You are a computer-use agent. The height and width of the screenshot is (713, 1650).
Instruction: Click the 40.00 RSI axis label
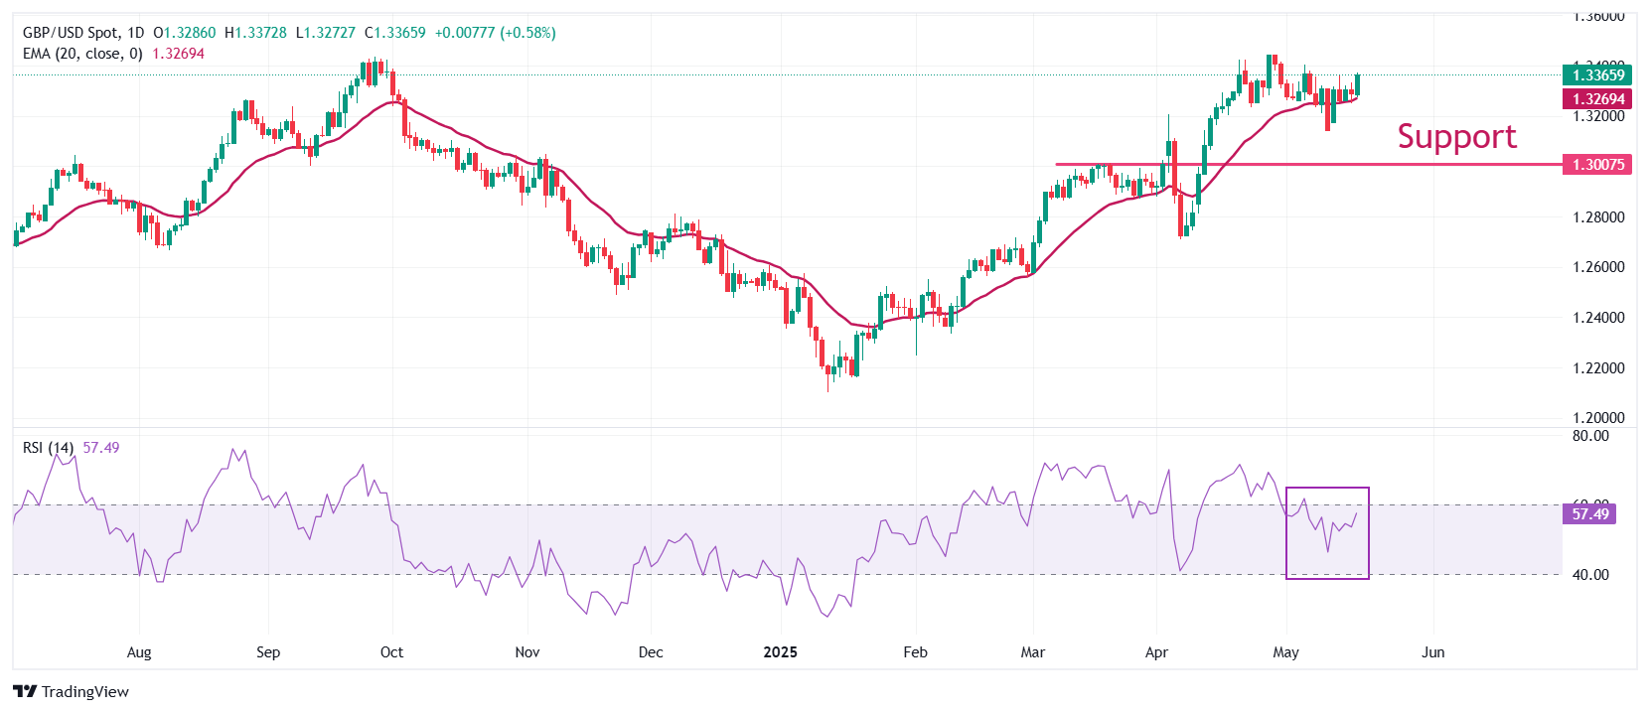1590,575
